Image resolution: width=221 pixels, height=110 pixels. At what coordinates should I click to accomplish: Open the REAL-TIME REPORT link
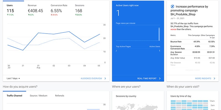[x=147, y=78]
